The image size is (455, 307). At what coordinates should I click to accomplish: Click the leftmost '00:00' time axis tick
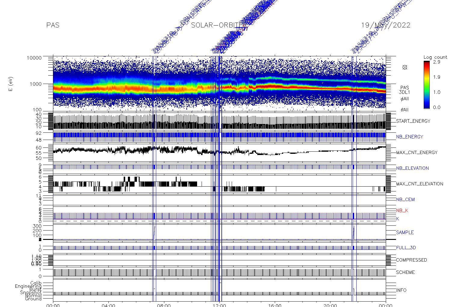coord(53,305)
